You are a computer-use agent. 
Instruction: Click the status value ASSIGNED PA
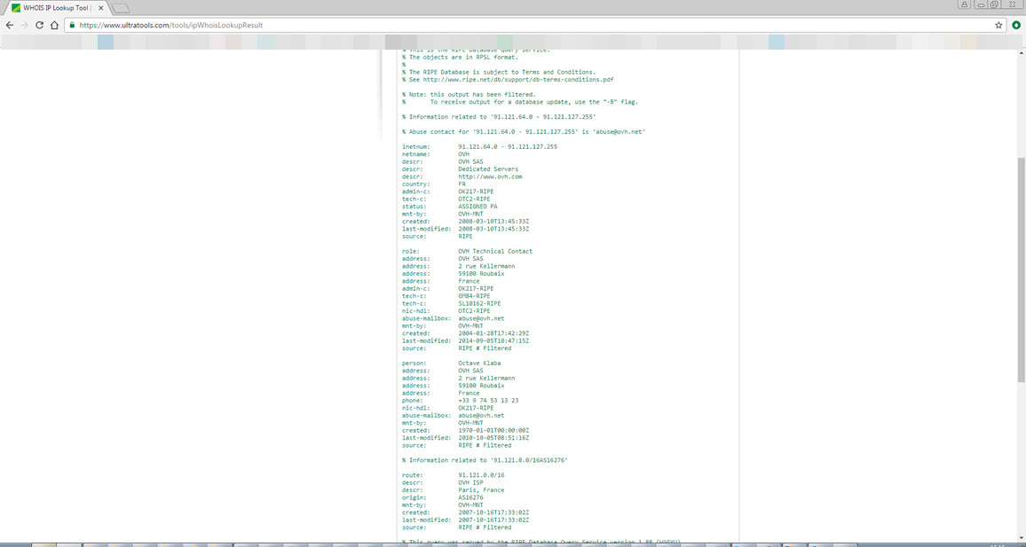point(477,207)
